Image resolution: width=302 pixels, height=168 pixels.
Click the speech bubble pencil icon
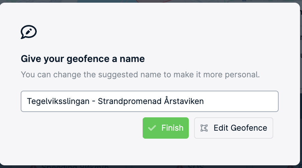tap(29, 32)
